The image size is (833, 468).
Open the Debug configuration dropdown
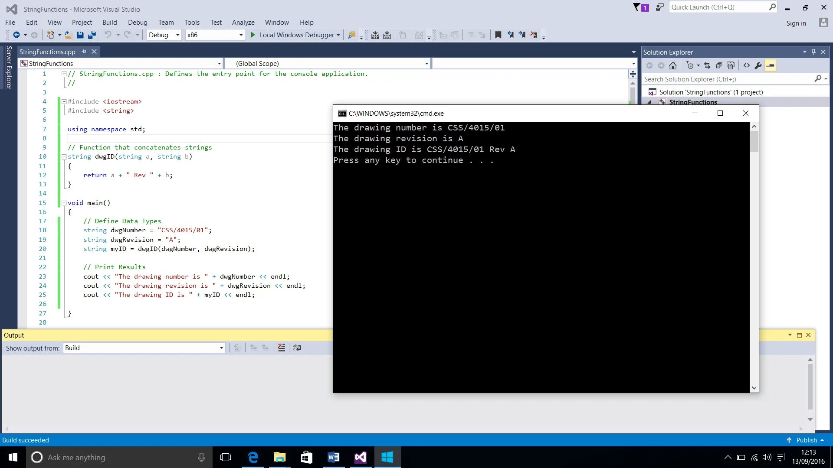(x=177, y=35)
